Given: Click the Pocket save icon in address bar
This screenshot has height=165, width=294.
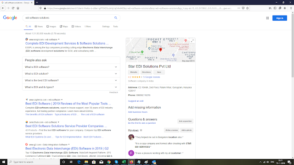Looking at the screenshot, I should click(x=243, y=8).
